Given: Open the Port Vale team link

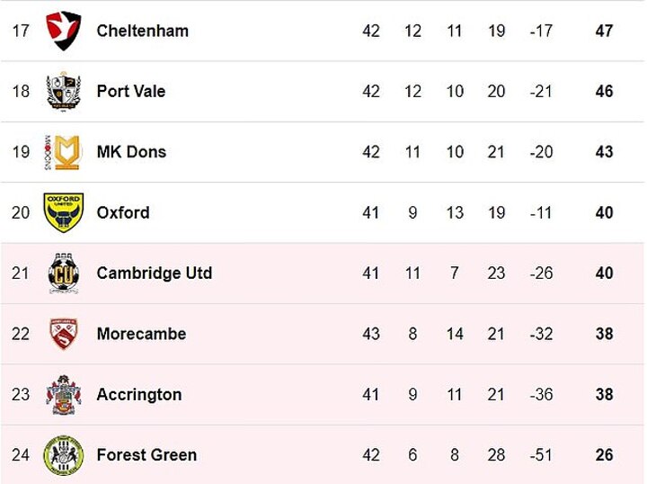Looking at the screenshot, I should coord(131,91).
